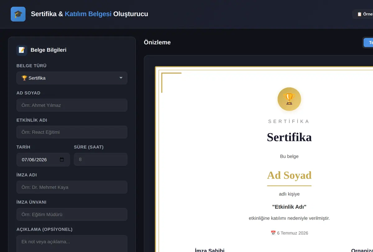Click the "Etkinlik Adı" text in preview

click(x=289, y=207)
